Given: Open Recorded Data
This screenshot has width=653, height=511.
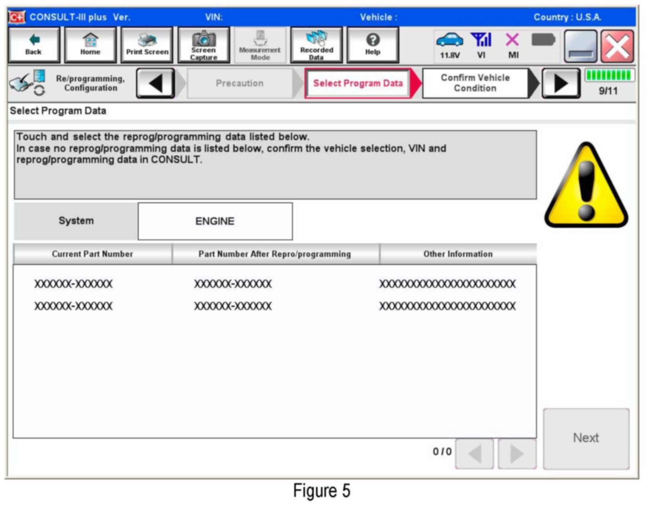Looking at the screenshot, I should click(x=316, y=45).
